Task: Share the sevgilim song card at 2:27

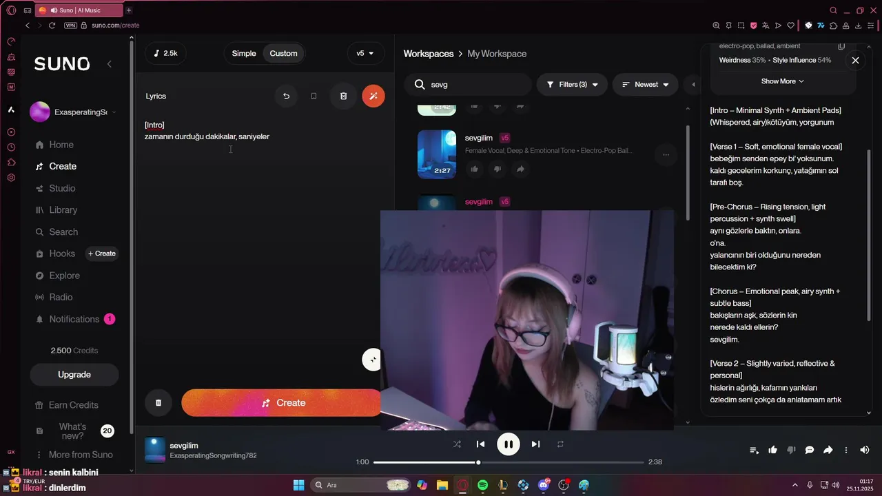Action: 520,169
